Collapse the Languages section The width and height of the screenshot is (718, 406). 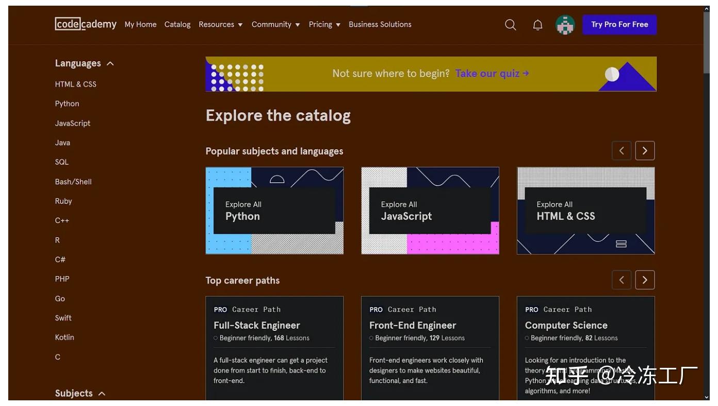pos(85,63)
